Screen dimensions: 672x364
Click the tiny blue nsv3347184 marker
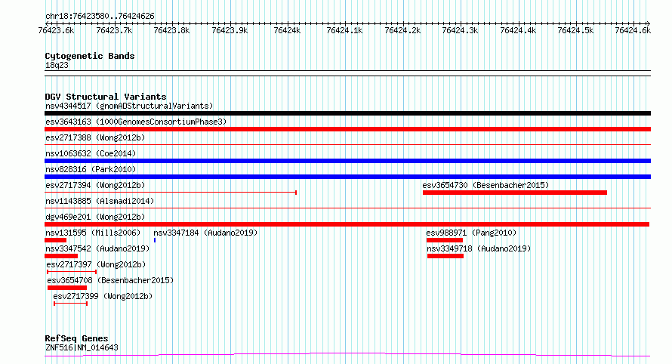click(155, 240)
